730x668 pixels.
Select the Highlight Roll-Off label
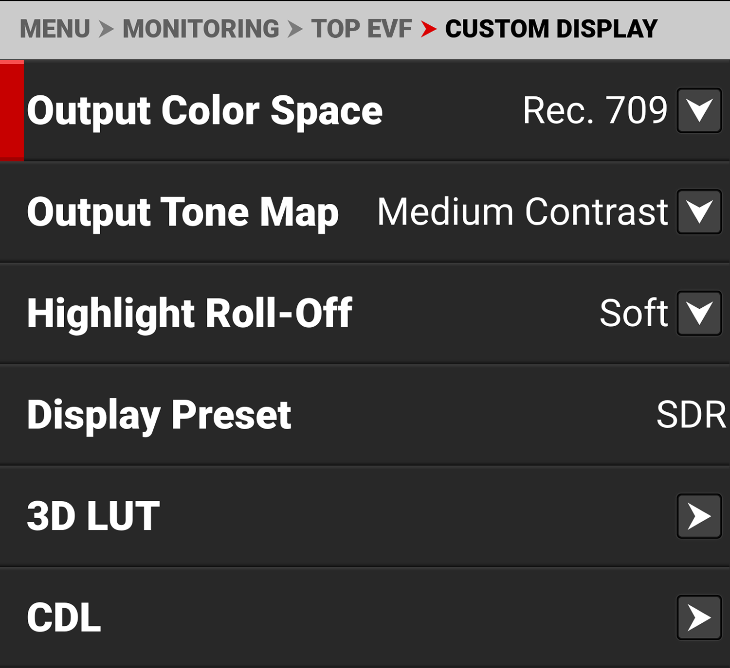(190, 314)
